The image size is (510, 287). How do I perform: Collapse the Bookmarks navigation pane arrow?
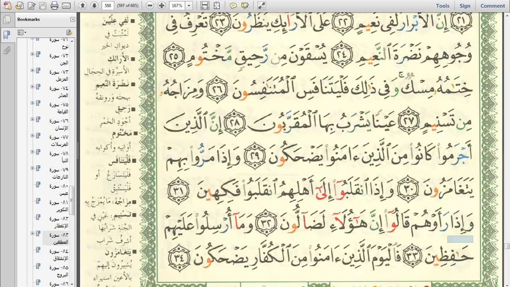tap(73, 19)
